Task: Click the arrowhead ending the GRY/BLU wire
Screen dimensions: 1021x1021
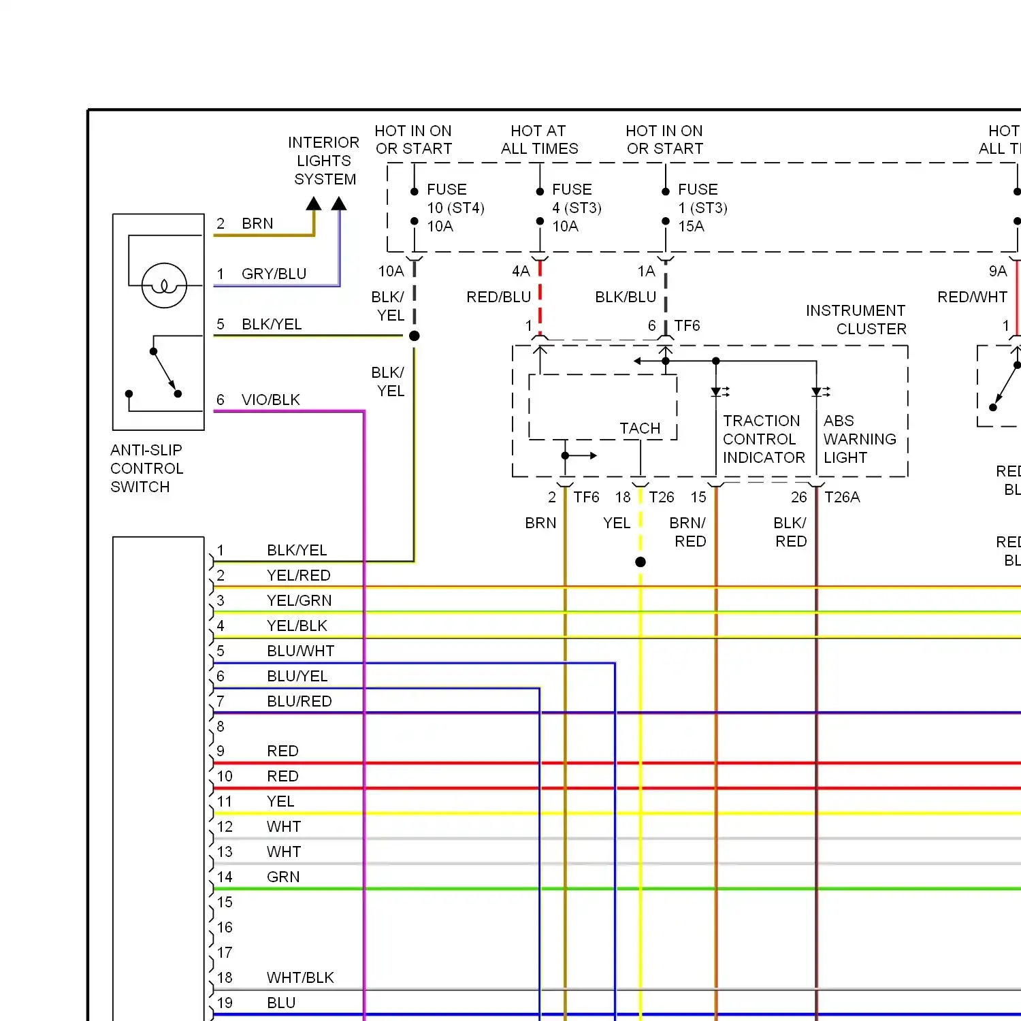Action: (x=339, y=204)
